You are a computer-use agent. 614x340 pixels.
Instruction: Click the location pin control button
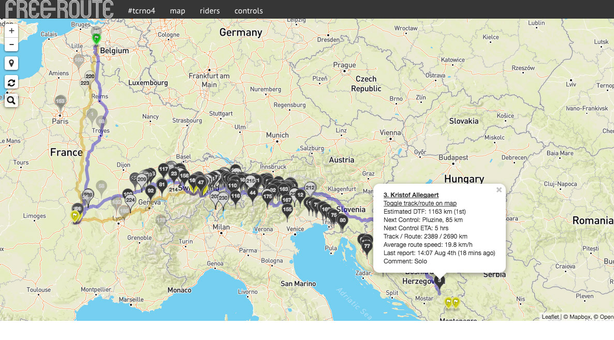[11, 63]
